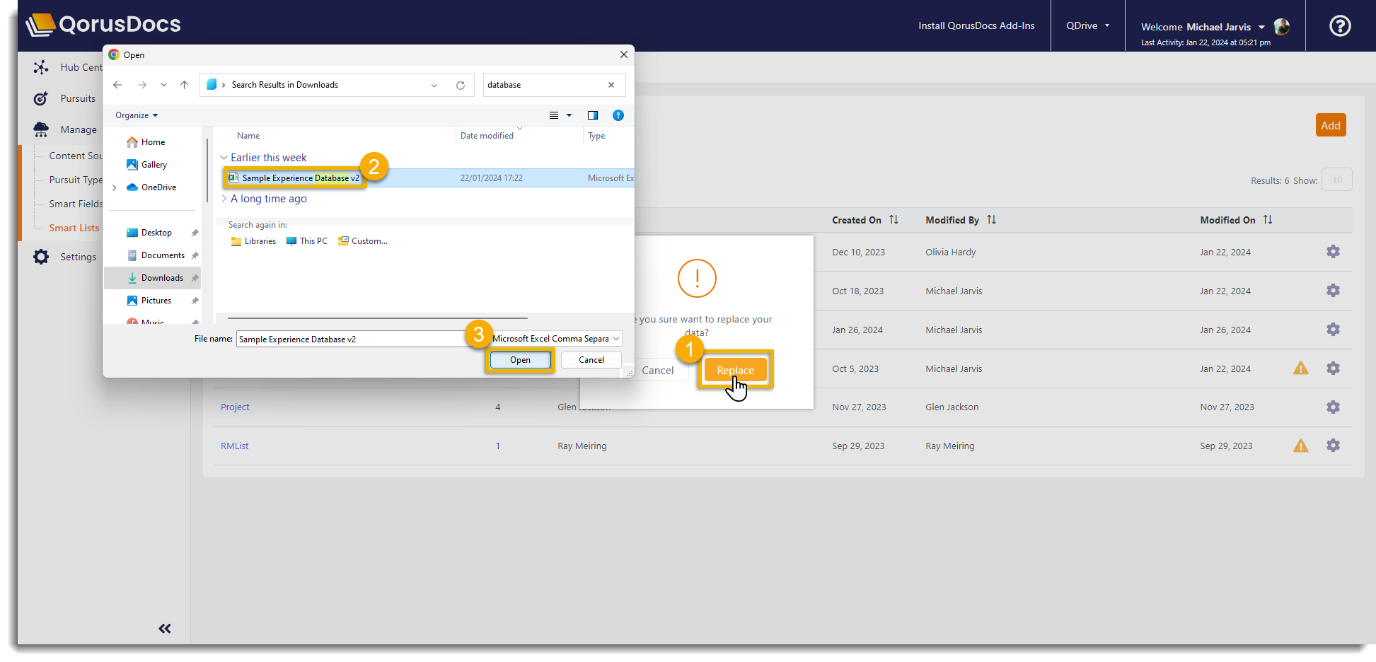
Task: Click Install QorusDocs Add-Ins
Action: (976, 25)
